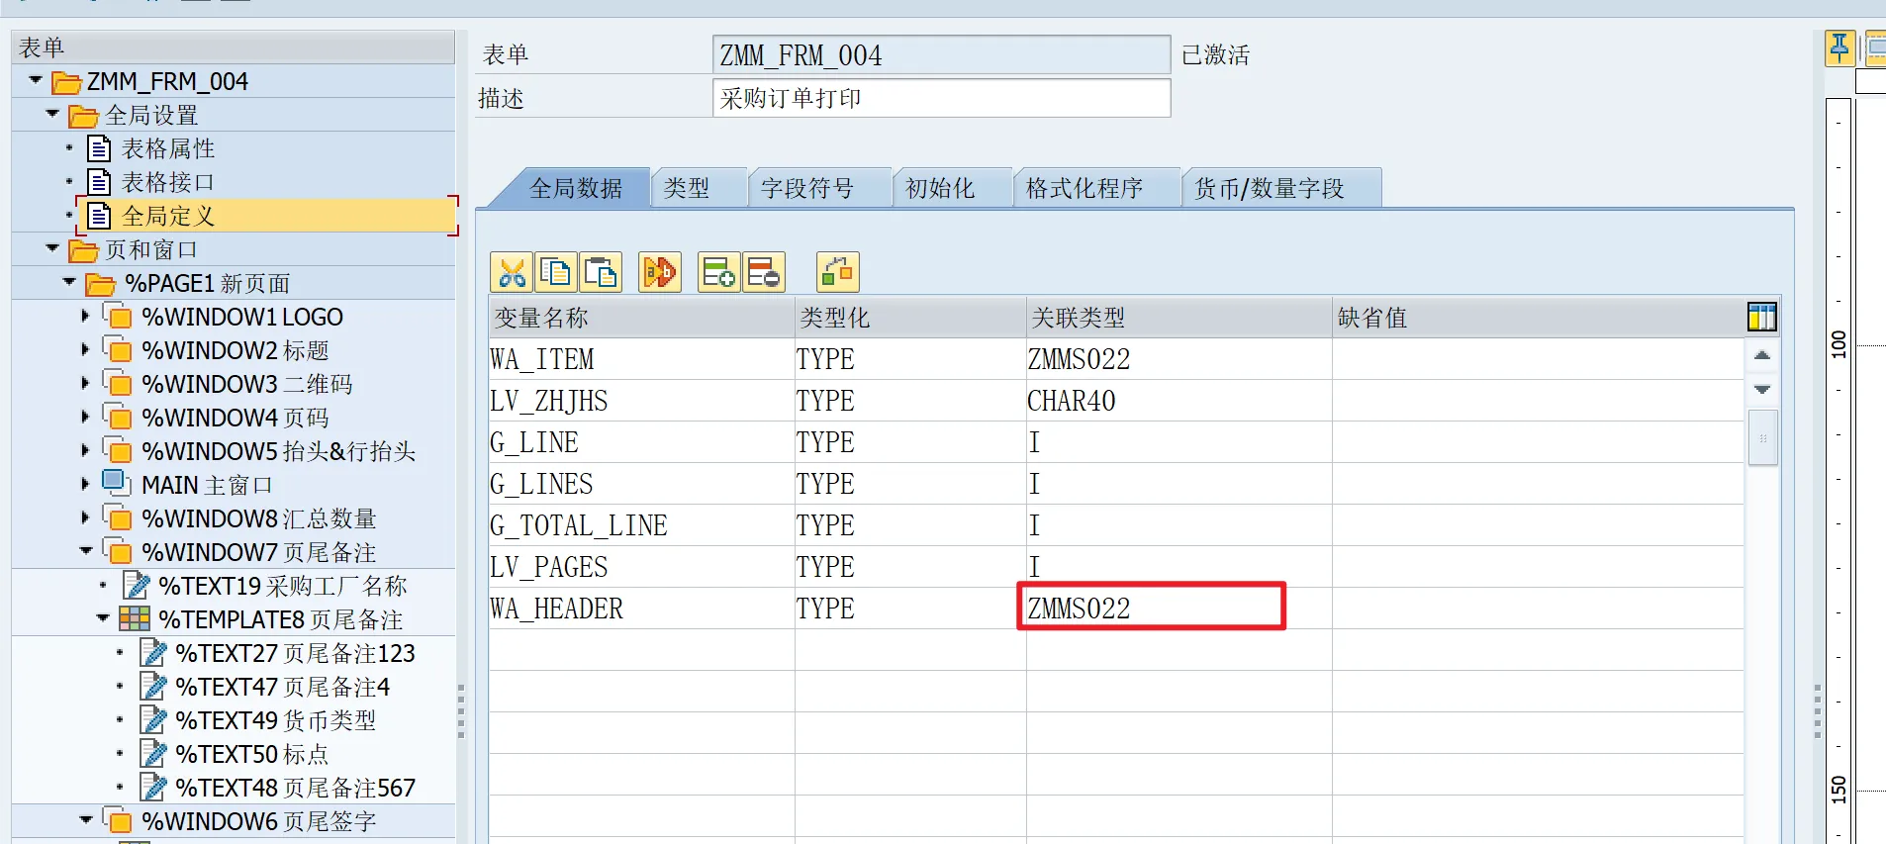Expand the MAIN 主窗口 node
Viewport: 1886px width, 844px height.
point(85,485)
